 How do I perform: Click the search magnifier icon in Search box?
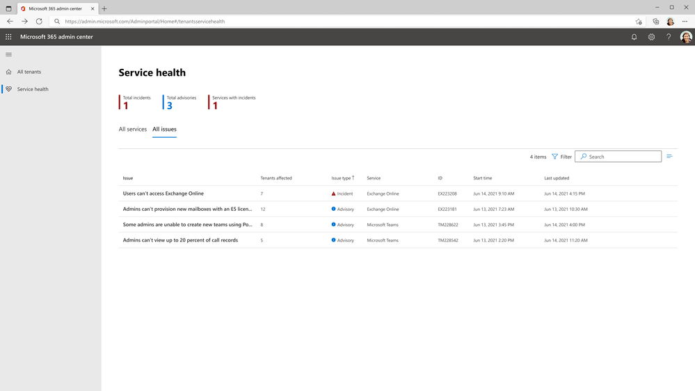click(x=583, y=157)
